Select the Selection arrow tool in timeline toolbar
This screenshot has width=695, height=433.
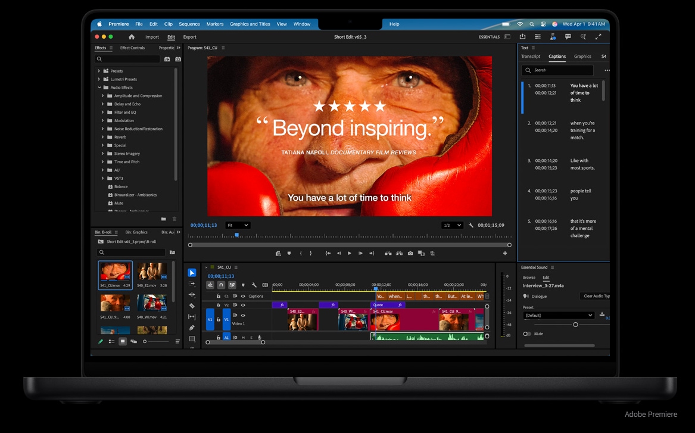(x=192, y=273)
